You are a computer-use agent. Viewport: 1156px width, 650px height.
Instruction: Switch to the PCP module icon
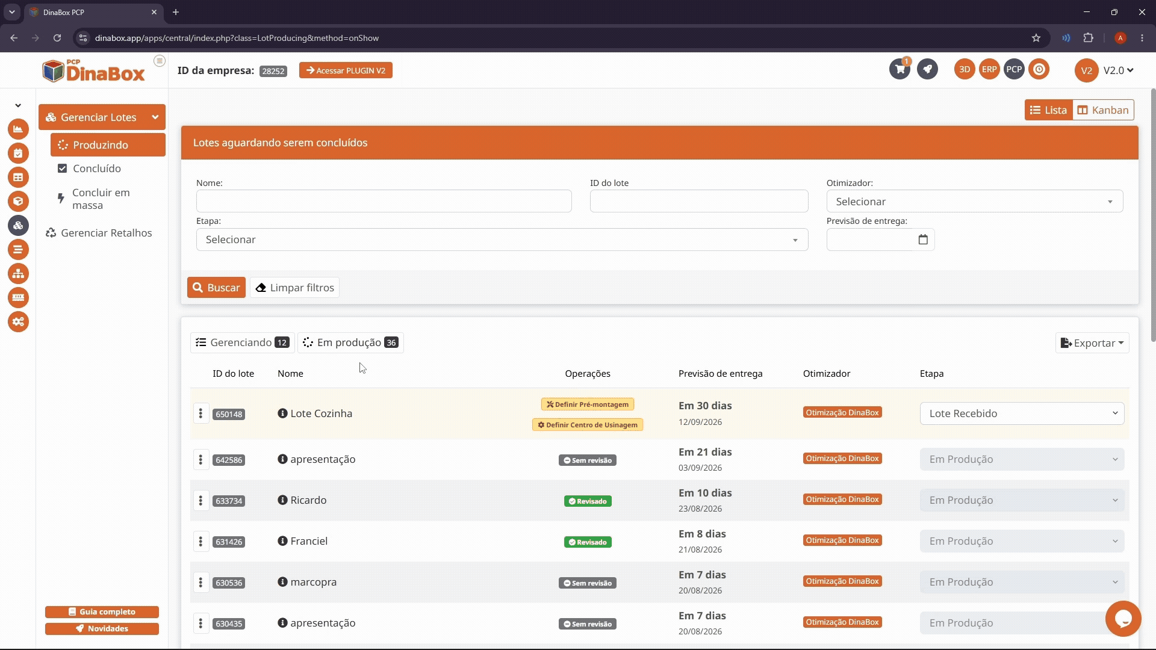[x=1014, y=69]
